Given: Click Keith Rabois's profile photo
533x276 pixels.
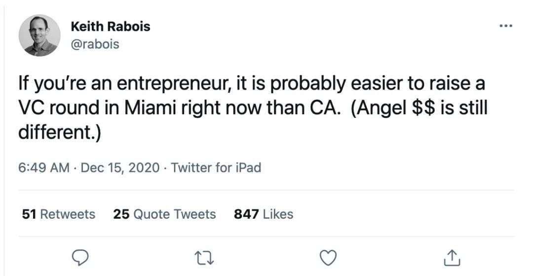Looking at the screenshot, I should pyautogui.click(x=39, y=36).
